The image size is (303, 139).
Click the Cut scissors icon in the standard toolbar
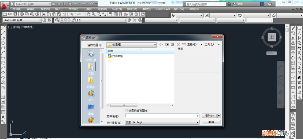click(x=44, y=14)
